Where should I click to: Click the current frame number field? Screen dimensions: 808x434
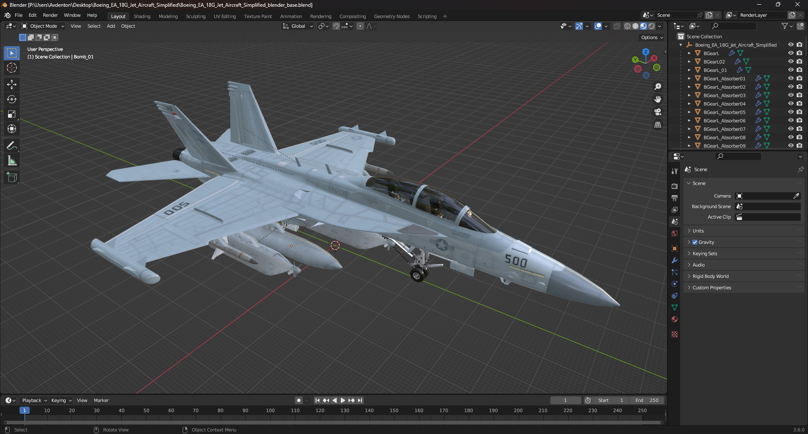566,400
